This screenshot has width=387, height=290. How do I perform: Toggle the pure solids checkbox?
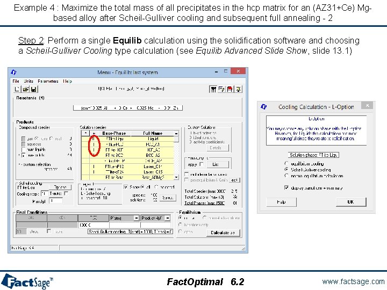pyautogui.click(x=24, y=155)
